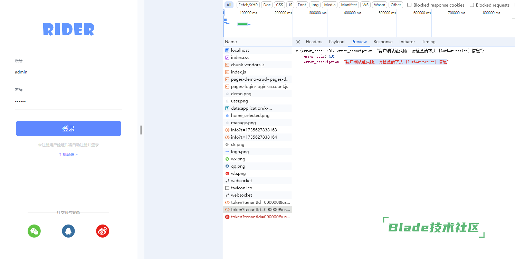Click the 手机登录 link
The height and width of the screenshot is (259, 515).
68,155
